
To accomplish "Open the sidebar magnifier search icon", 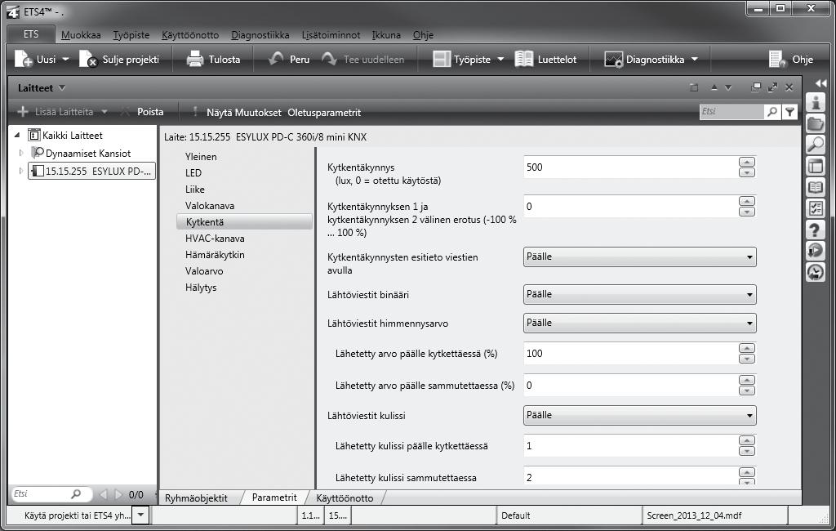I will [x=816, y=145].
